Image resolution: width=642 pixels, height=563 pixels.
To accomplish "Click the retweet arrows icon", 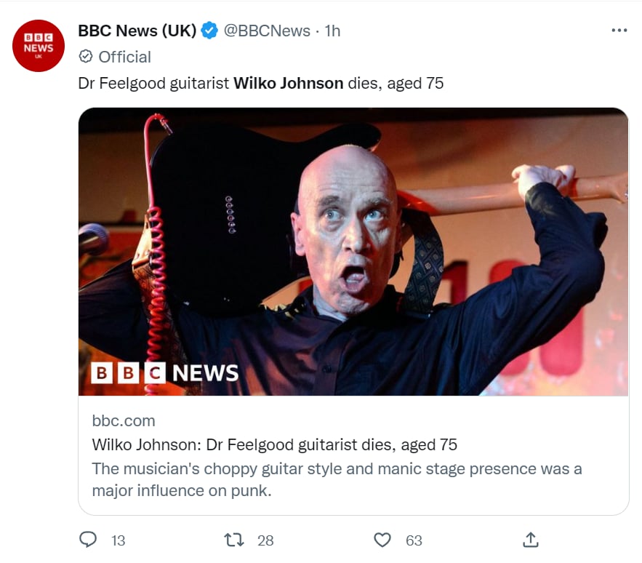I will [234, 540].
